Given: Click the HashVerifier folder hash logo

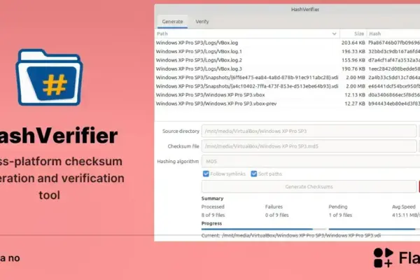Looking at the screenshot, I should [49, 77].
